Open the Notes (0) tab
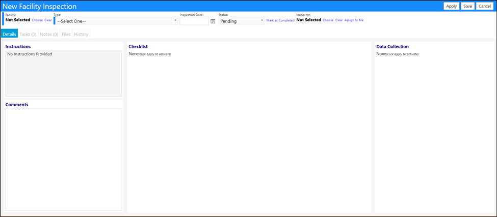Image resolution: width=497 pixels, height=217 pixels. click(x=49, y=34)
